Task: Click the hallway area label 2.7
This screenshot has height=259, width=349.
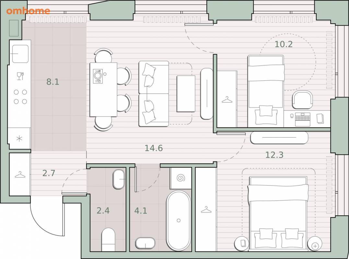Action: click(x=49, y=173)
